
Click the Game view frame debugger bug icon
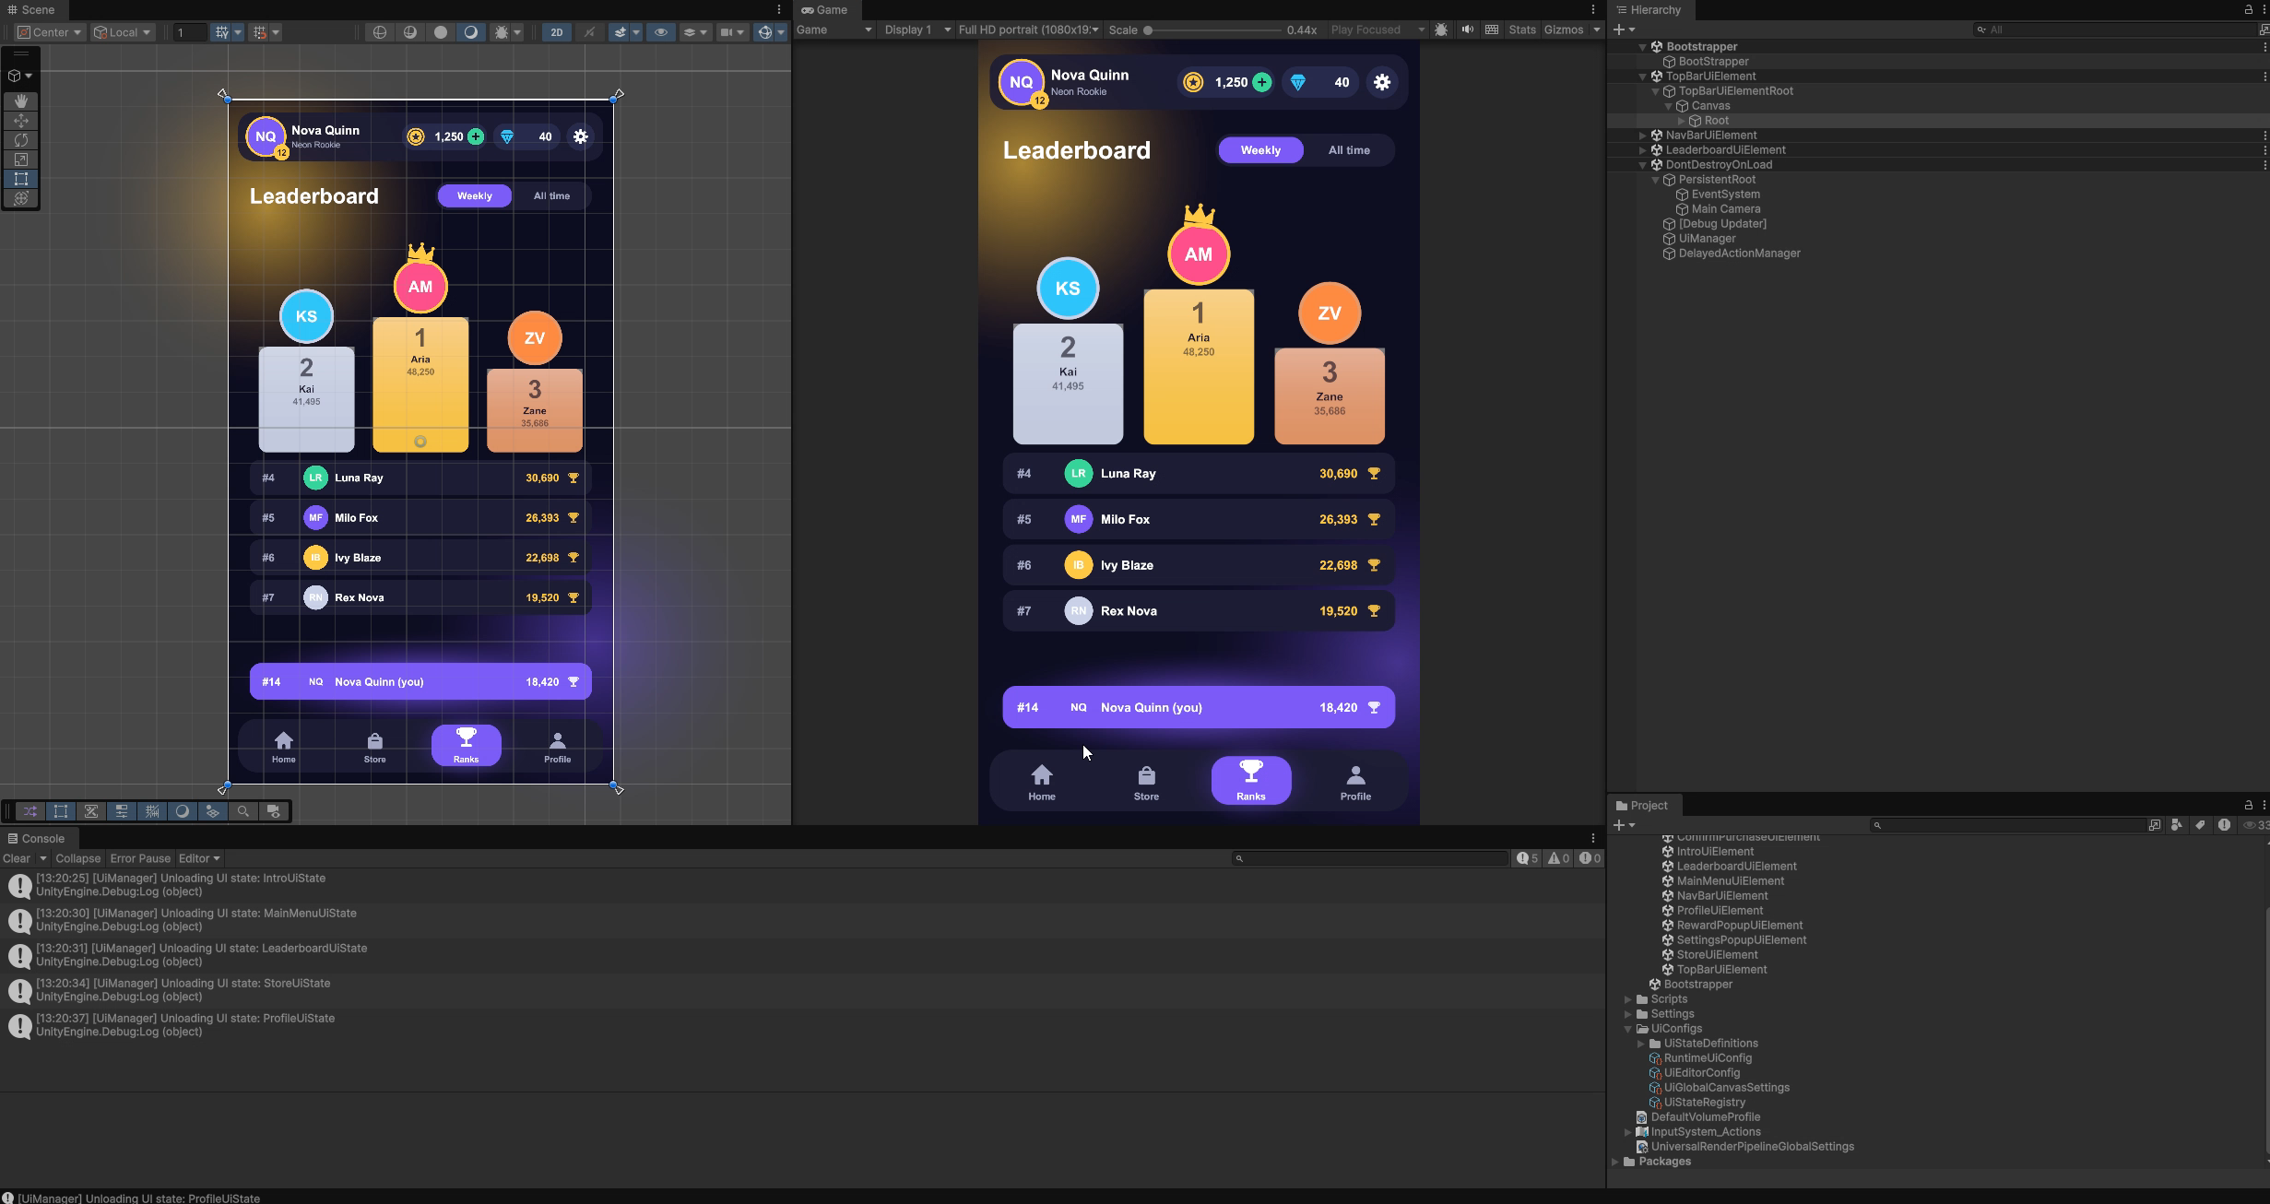[x=1441, y=30]
